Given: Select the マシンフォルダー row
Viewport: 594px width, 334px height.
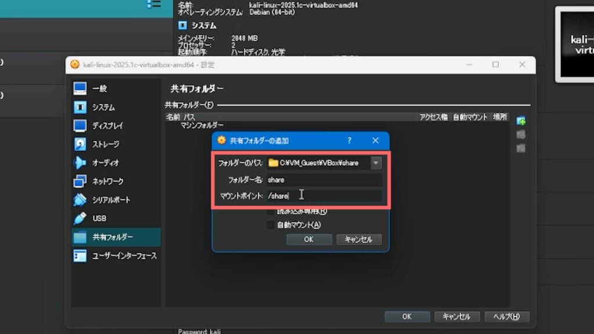Looking at the screenshot, I should click(x=337, y=125).
